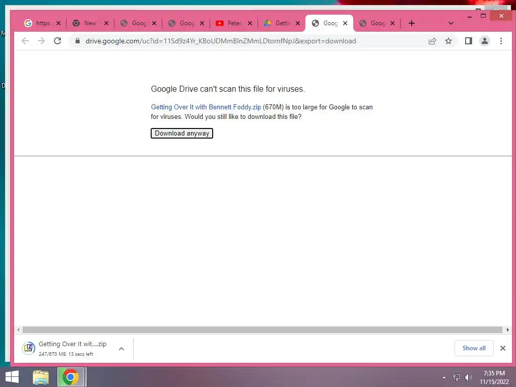Close the YouTube Peter tab
The width and height of the screenshot is (516, 387).
(250, 23)
